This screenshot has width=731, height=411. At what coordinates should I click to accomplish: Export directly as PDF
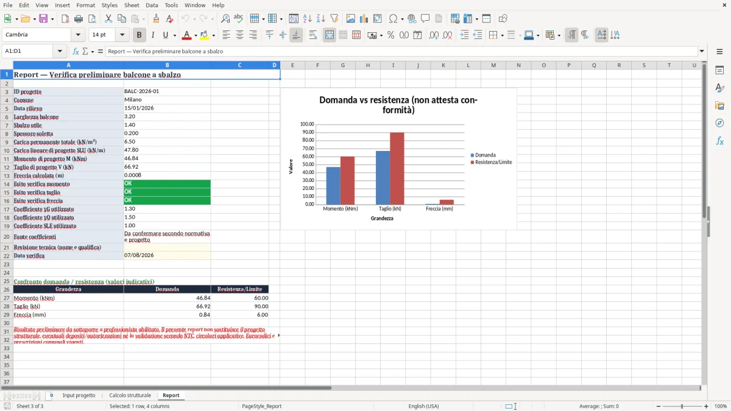[x=65, y=19]
